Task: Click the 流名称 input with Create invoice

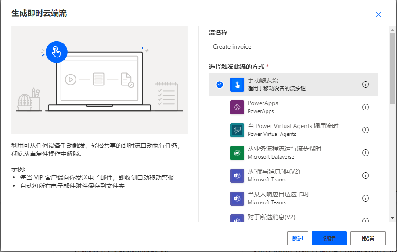Action: (x=293, y=46)
